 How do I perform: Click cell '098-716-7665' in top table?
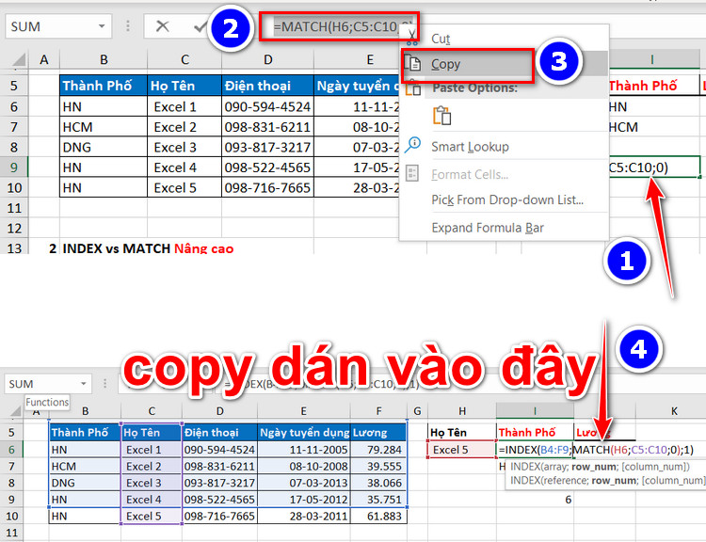267,187
